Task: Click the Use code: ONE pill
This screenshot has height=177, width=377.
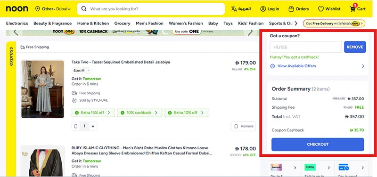Action: 187,32
